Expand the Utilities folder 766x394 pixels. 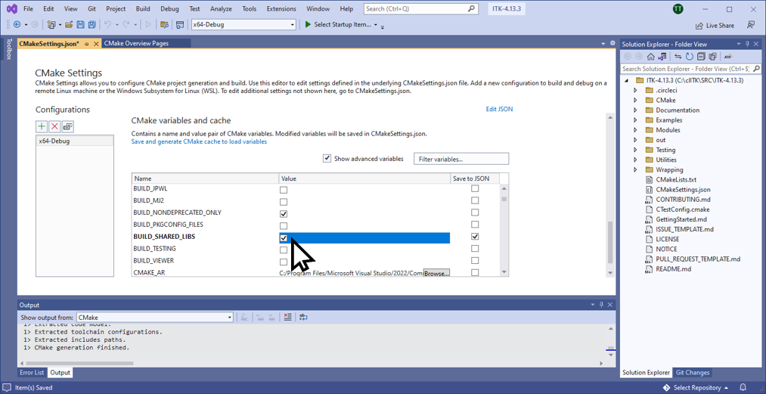coord(635,160)
